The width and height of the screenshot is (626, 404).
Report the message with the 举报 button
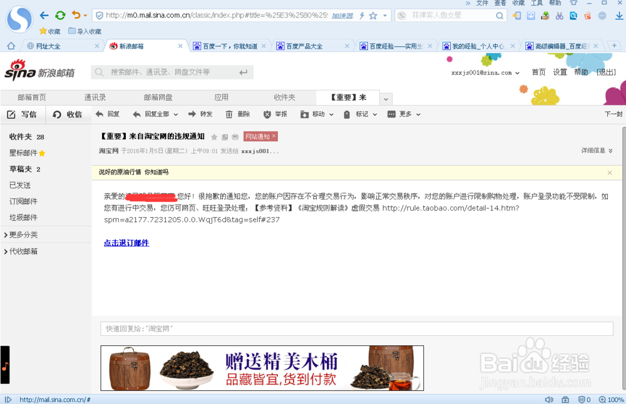275,114
